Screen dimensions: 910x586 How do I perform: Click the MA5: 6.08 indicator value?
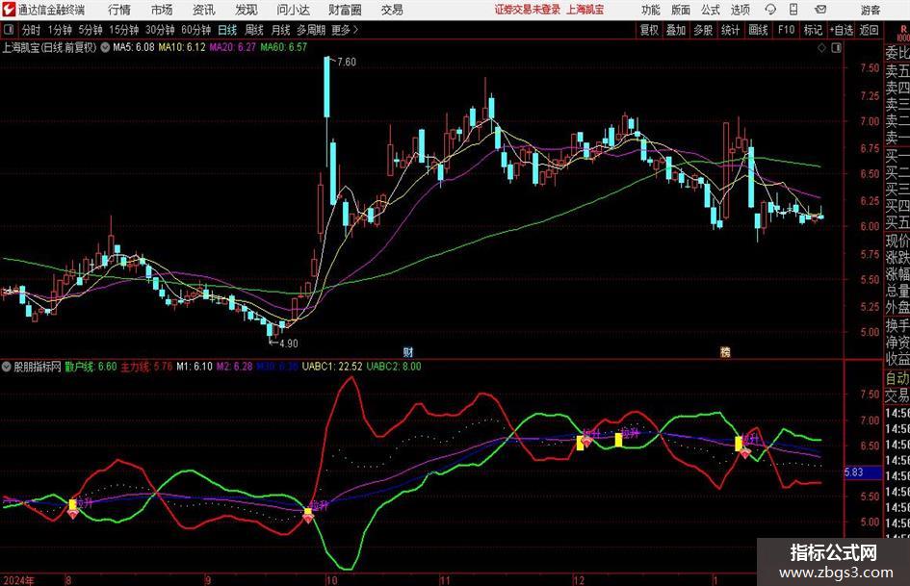134,47
